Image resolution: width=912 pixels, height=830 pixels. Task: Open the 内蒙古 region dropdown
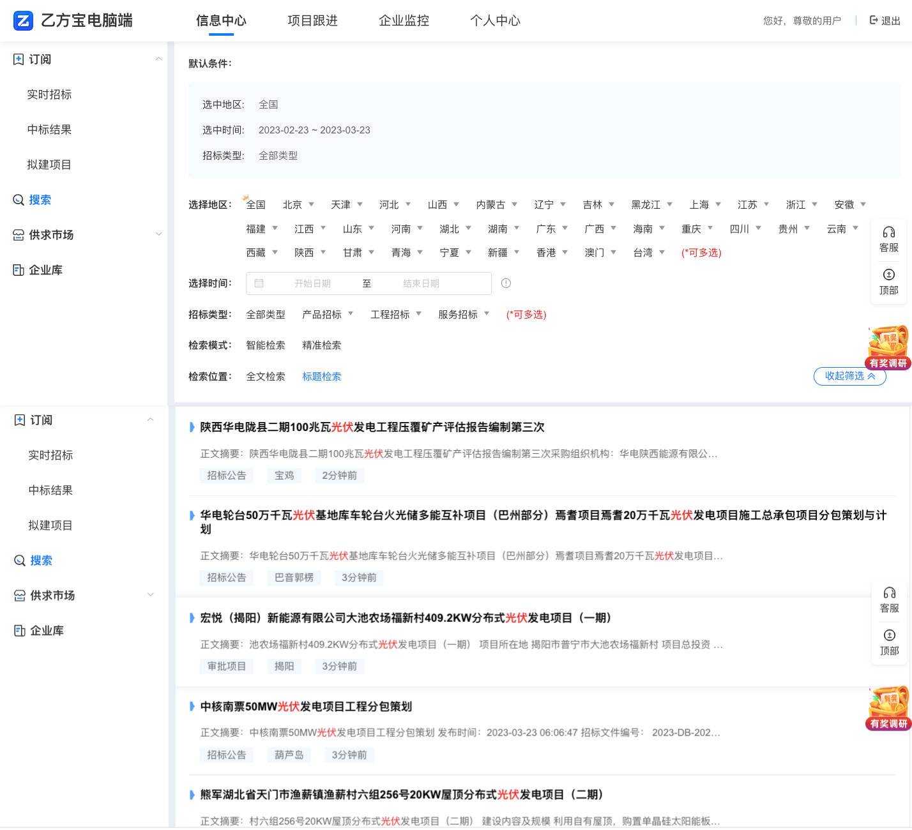tap(496, 205)
